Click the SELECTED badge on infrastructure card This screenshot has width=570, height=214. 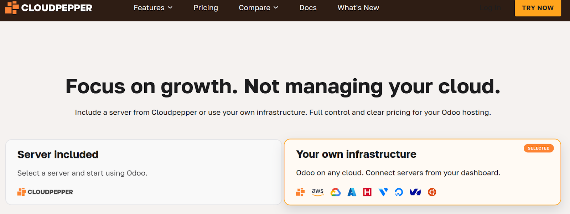[538, 148]
